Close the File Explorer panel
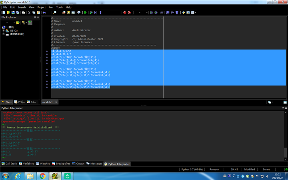 tap(38, 17)
